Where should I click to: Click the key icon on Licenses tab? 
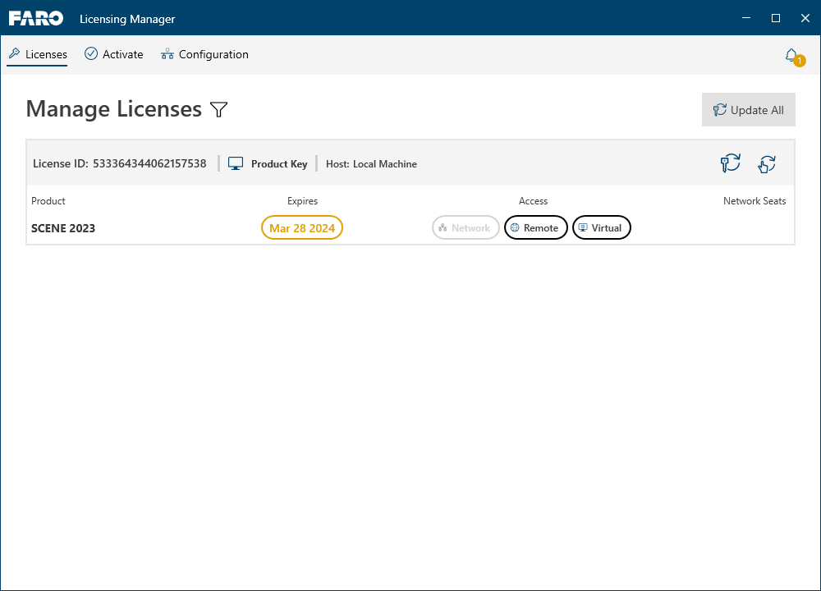pos(15,53)
